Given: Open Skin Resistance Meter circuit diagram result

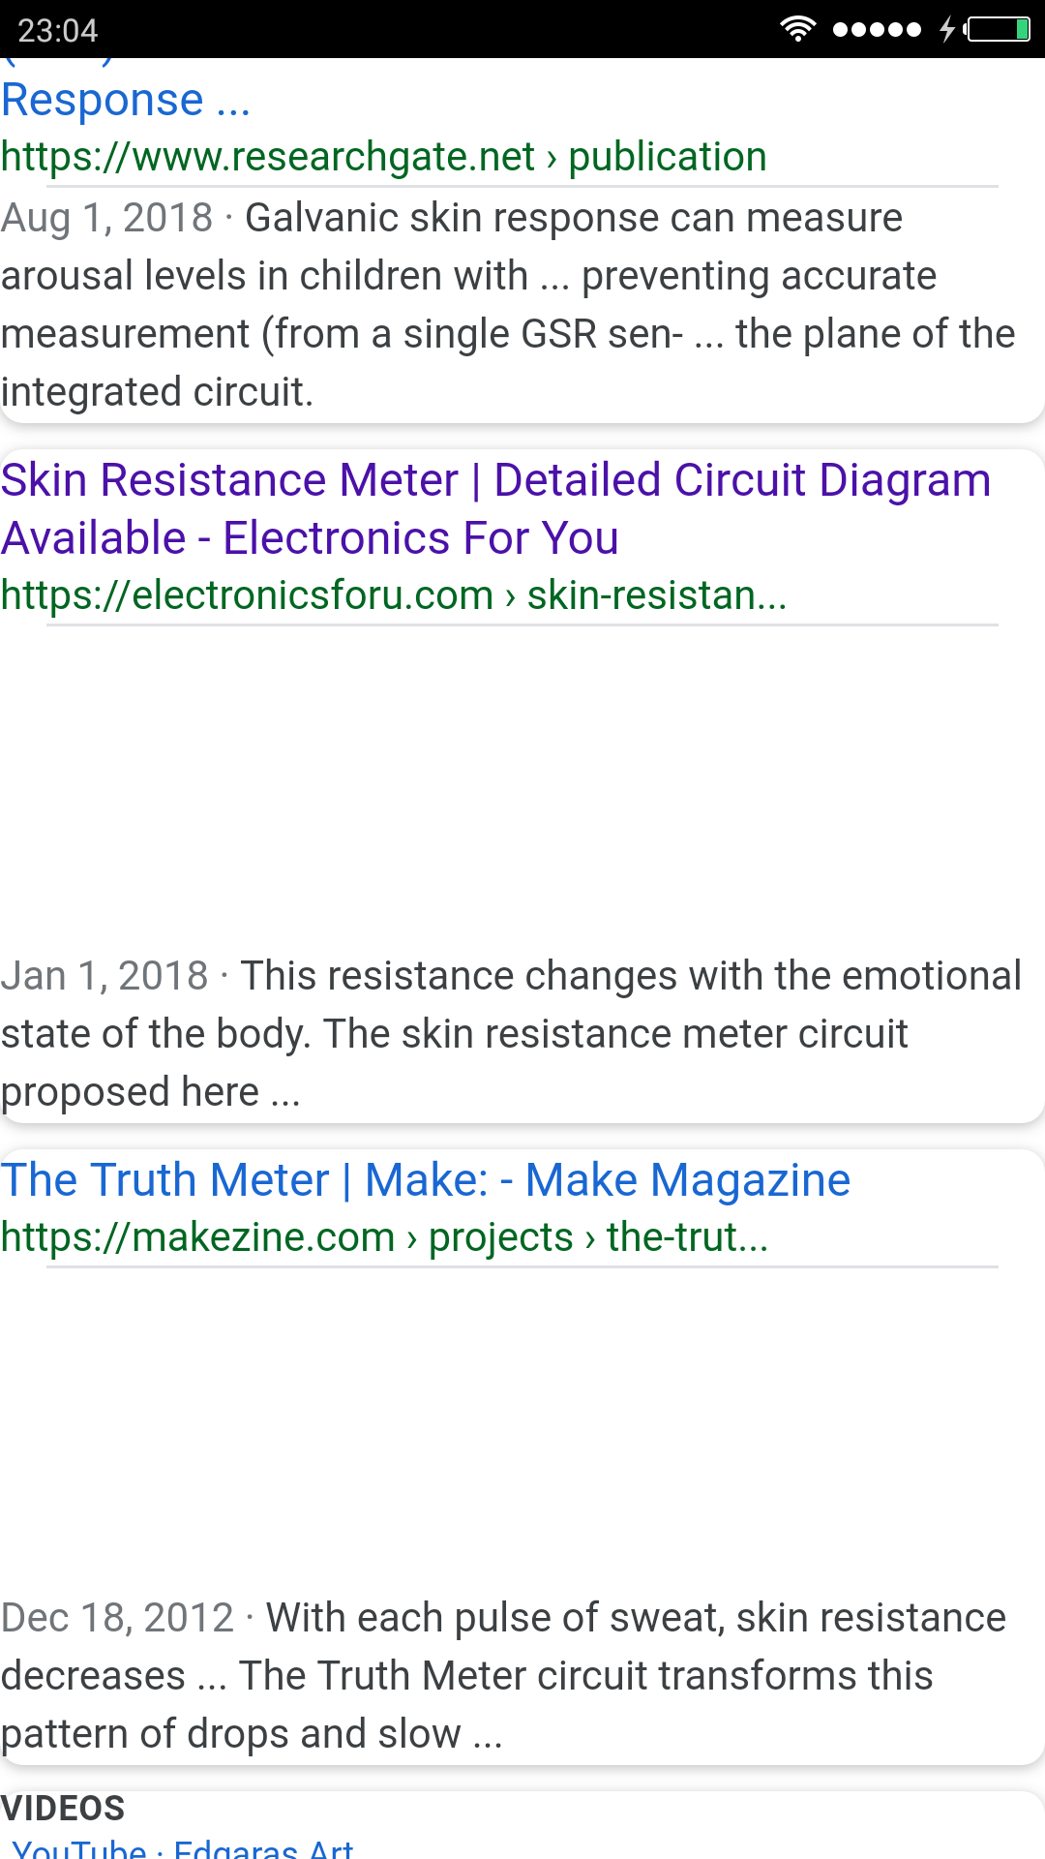Looking at the screenshot, I should (495, 508).
